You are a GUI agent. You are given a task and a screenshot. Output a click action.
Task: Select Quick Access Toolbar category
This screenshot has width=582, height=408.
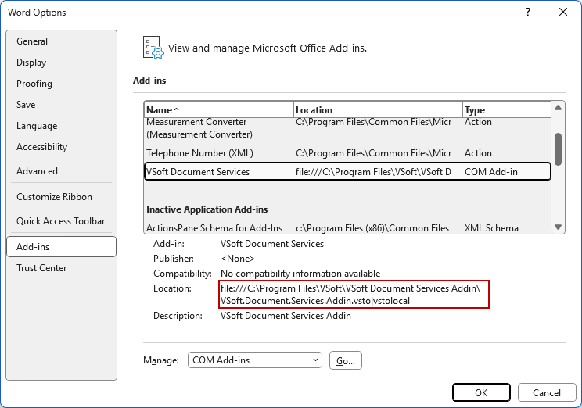click(x=60, y=221)
